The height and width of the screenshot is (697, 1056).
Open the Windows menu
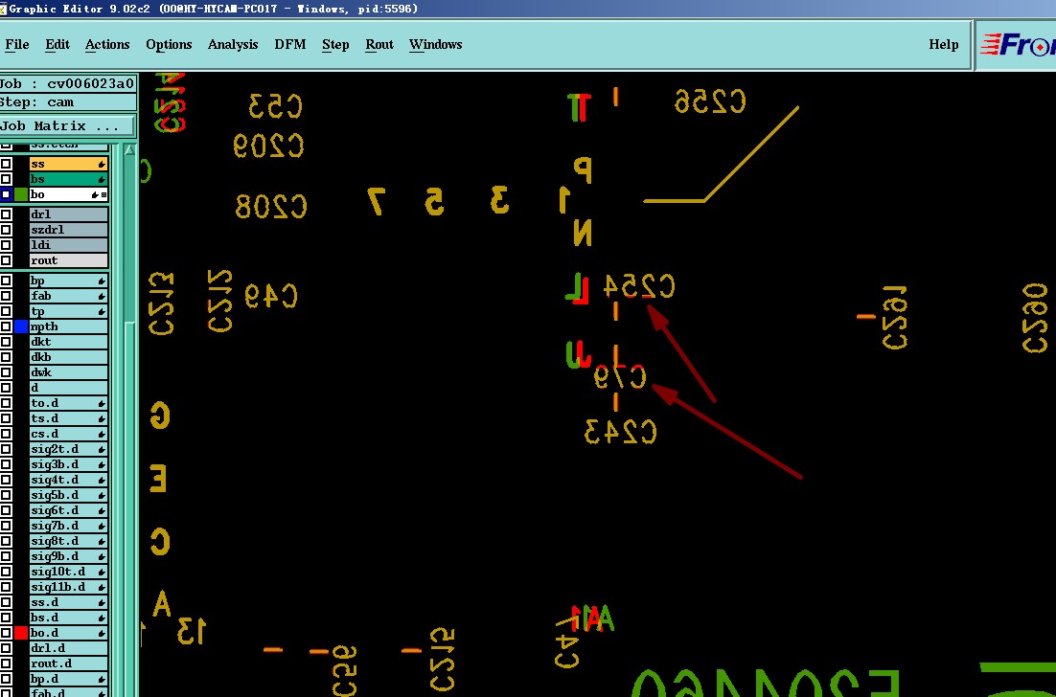click(435, 44)
